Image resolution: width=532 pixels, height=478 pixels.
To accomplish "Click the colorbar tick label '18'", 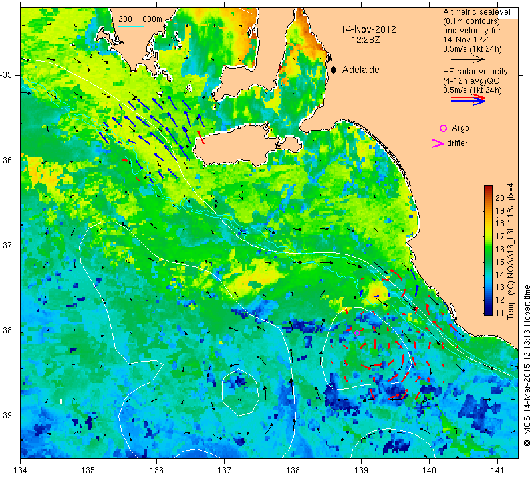I will click(500, 224).
